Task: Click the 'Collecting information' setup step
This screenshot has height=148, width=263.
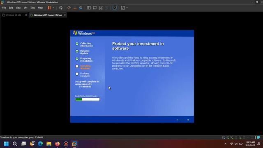Action: (x=86, y=44)
